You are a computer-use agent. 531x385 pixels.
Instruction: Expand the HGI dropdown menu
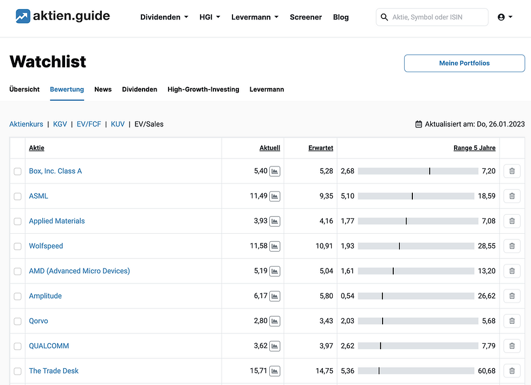pyautogui.click(x=210, y=17)
